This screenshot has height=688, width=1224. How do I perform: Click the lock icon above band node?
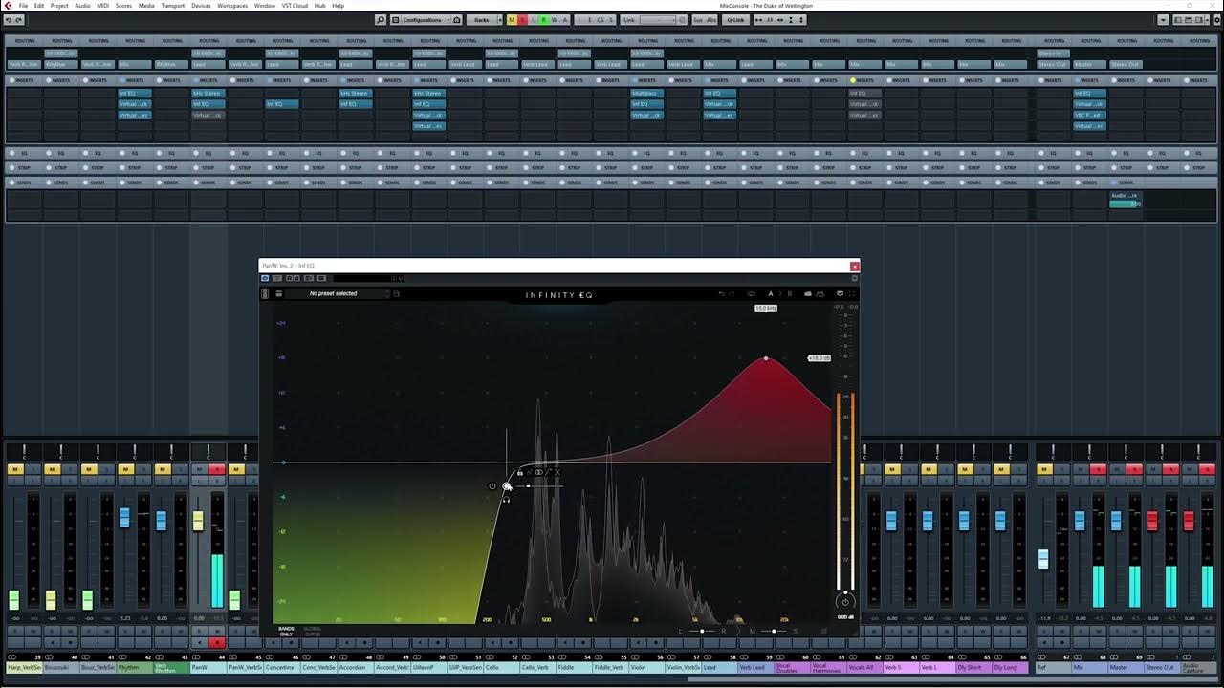tap(520, 473)
